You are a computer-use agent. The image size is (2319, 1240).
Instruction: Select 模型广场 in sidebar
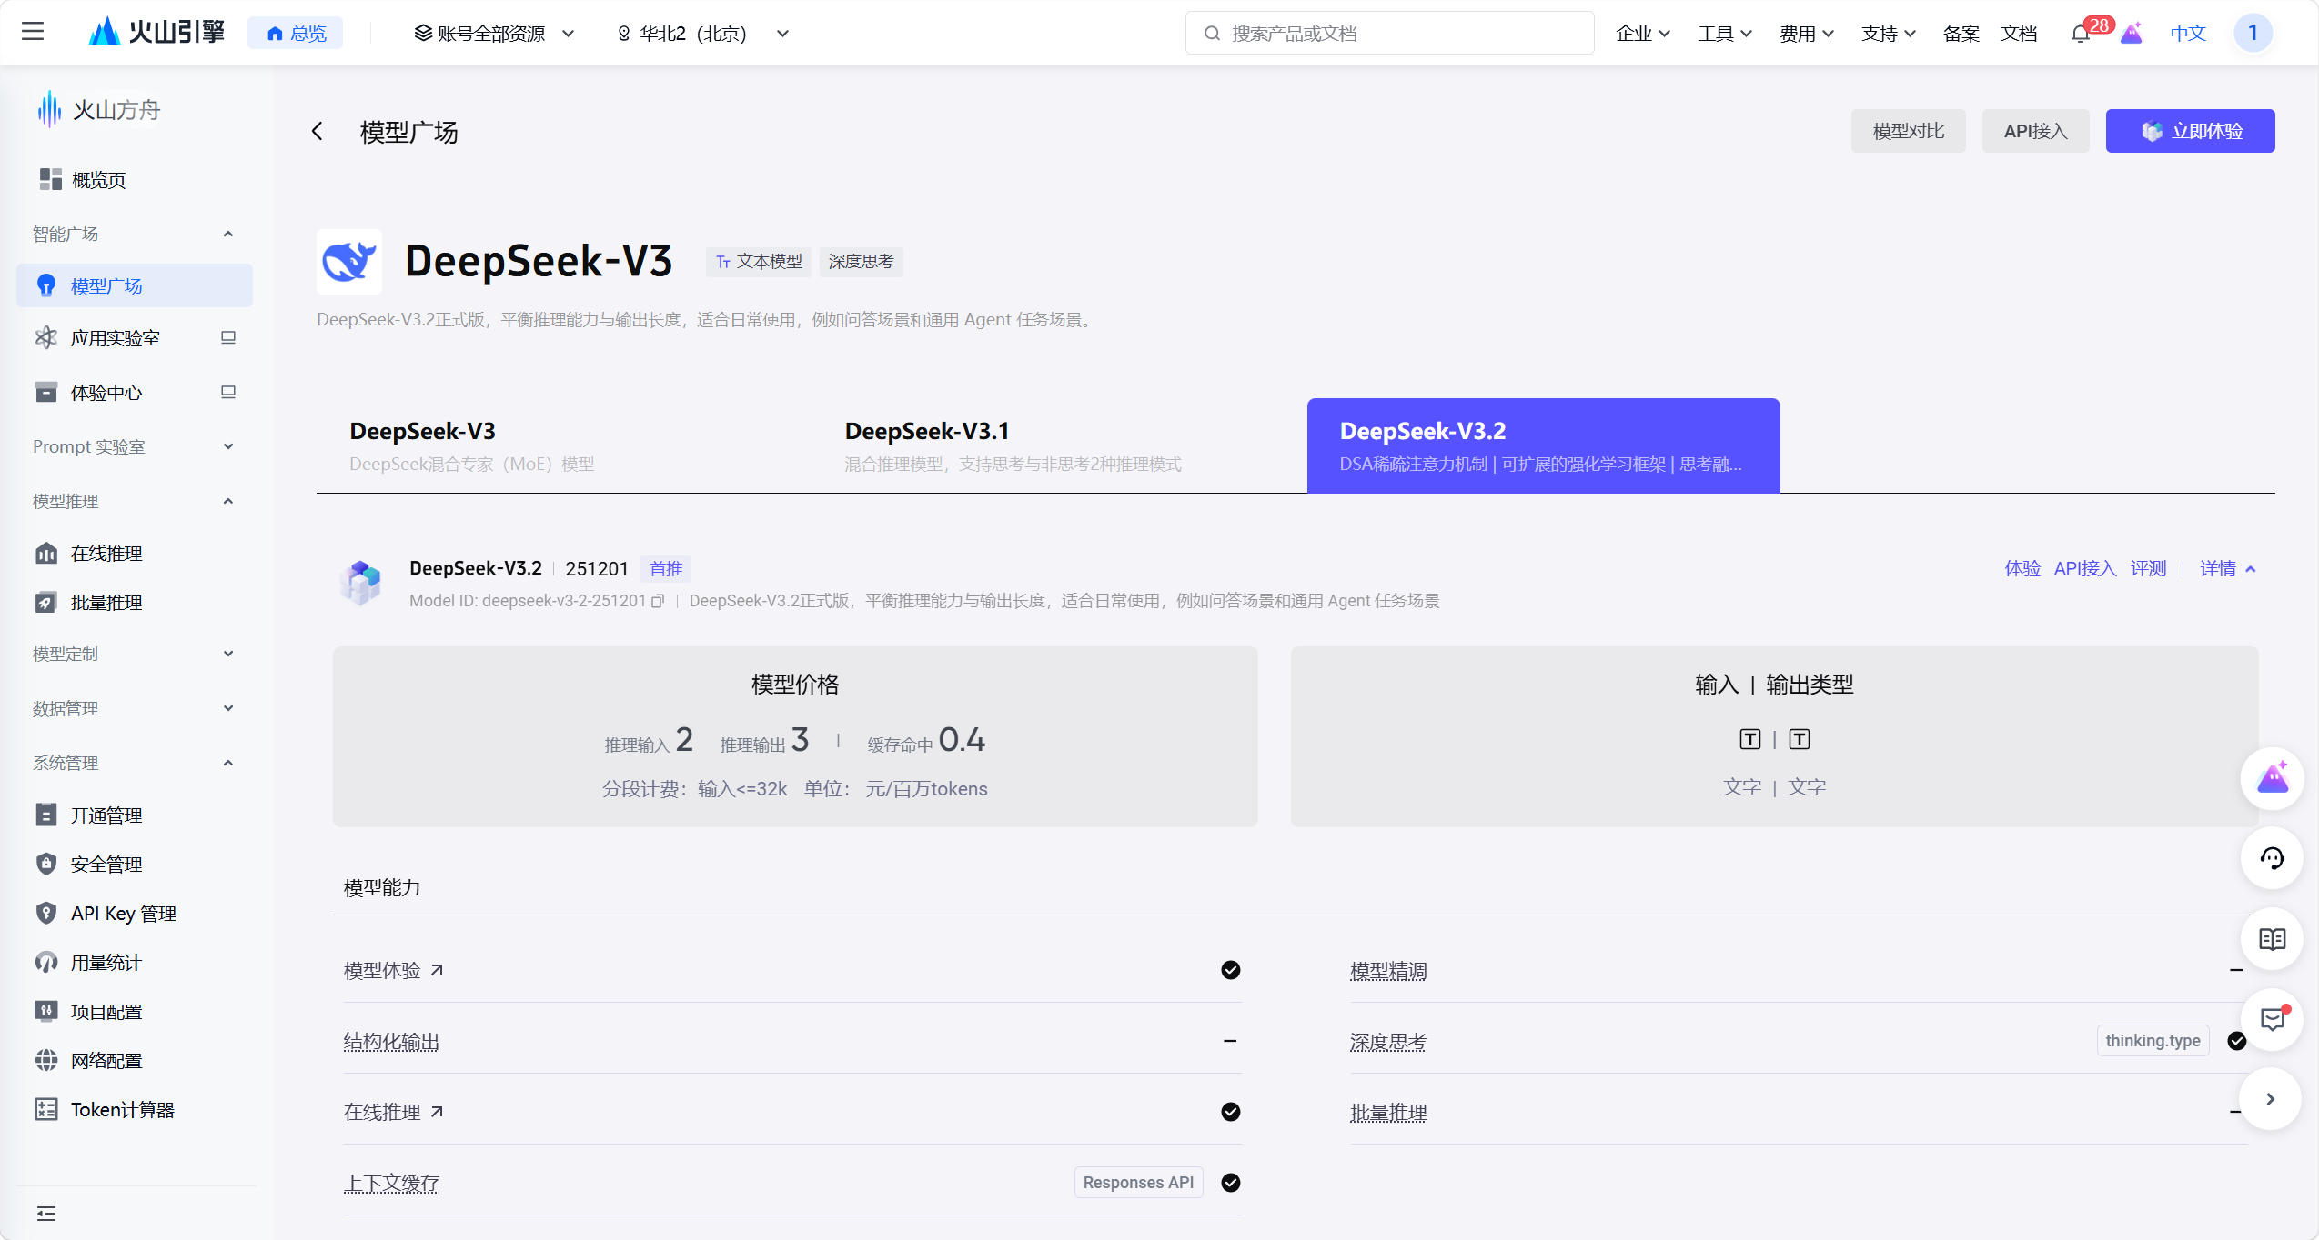[136, 285]
